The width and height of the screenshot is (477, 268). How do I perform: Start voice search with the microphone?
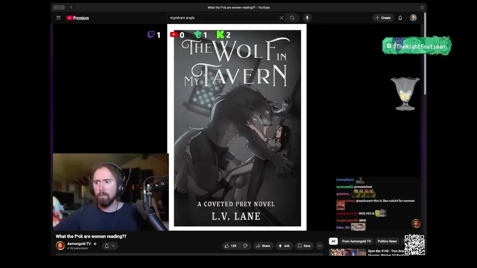(307, 18)
